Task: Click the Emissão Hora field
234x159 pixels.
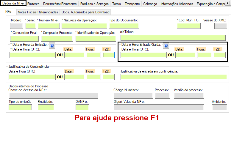Action: (x=93, y=55)
